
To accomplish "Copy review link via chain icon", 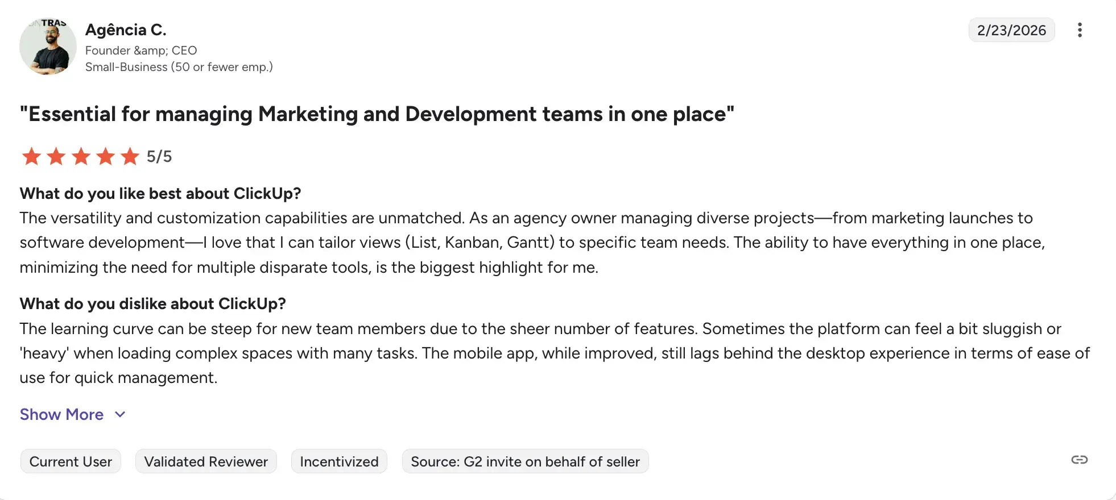I will (1079, 460).
